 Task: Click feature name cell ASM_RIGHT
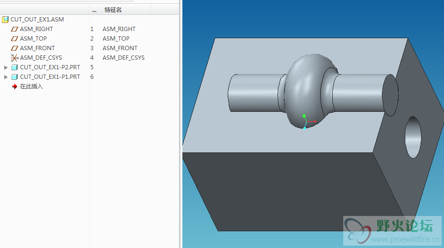(119, 29)
